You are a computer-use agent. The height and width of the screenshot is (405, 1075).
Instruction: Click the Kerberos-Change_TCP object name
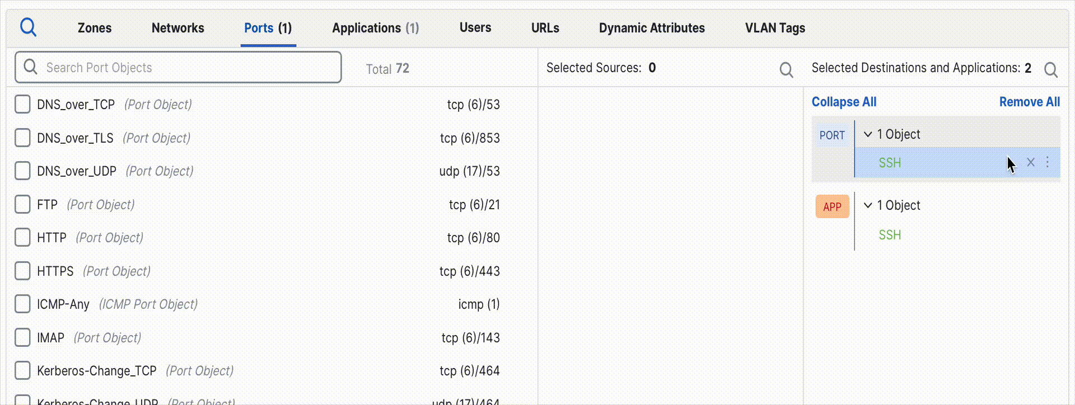[97, 371]
